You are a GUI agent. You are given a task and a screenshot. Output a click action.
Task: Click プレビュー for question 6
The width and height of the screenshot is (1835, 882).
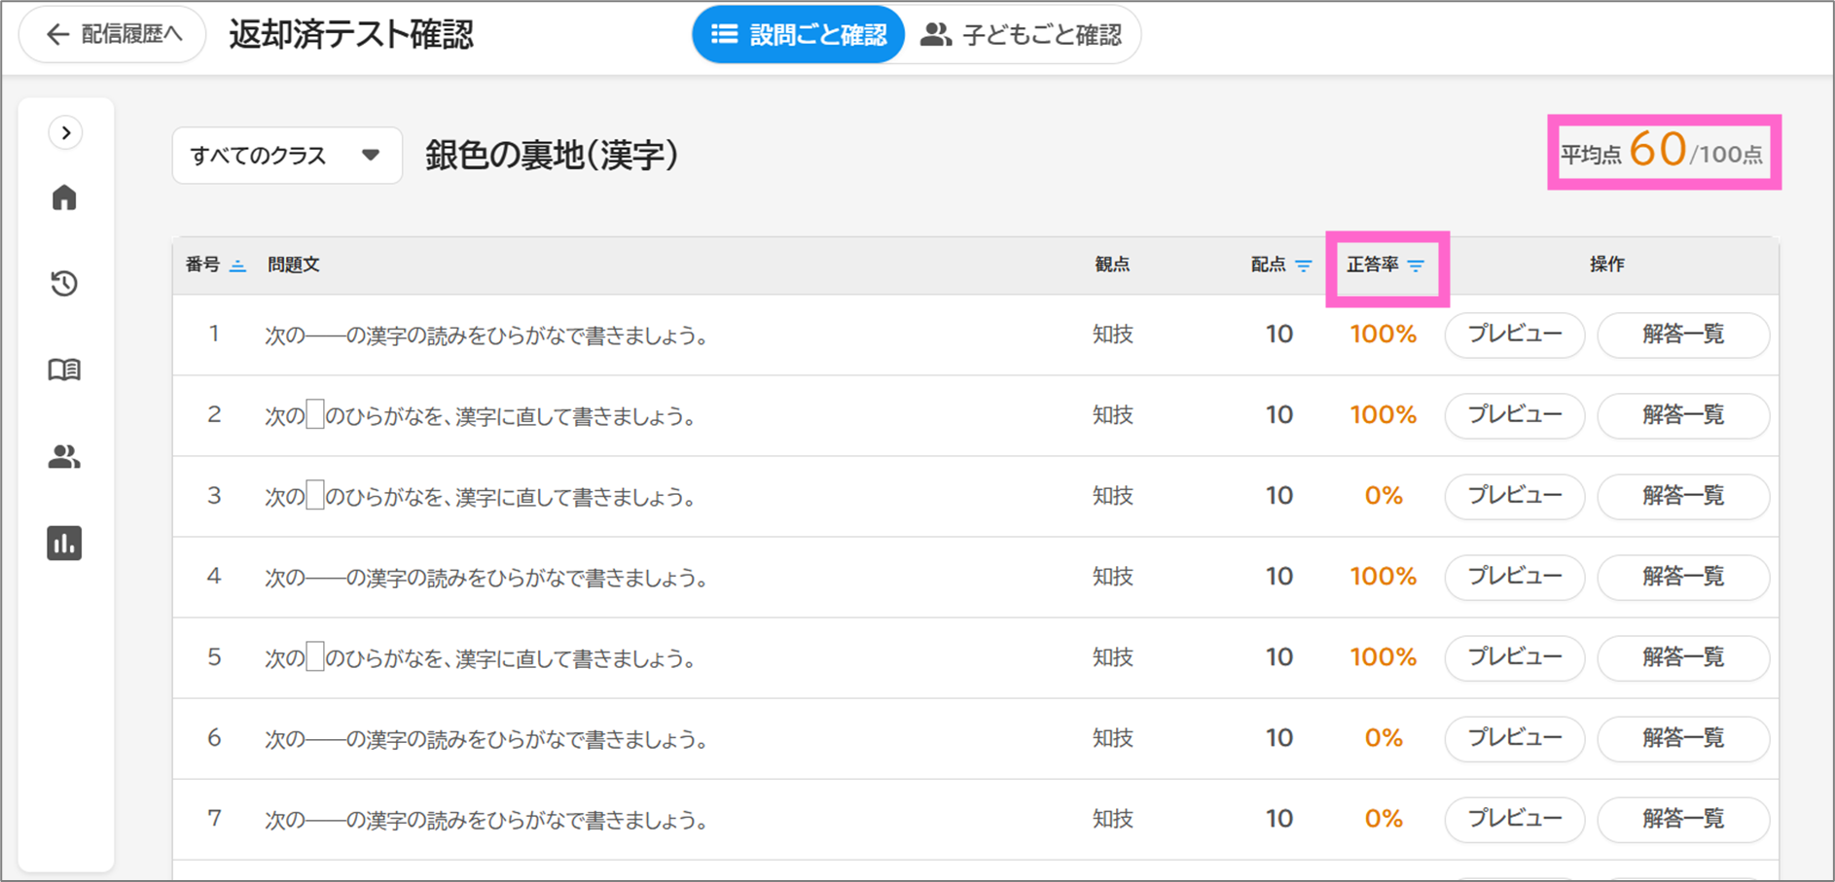coord(1514,738)
